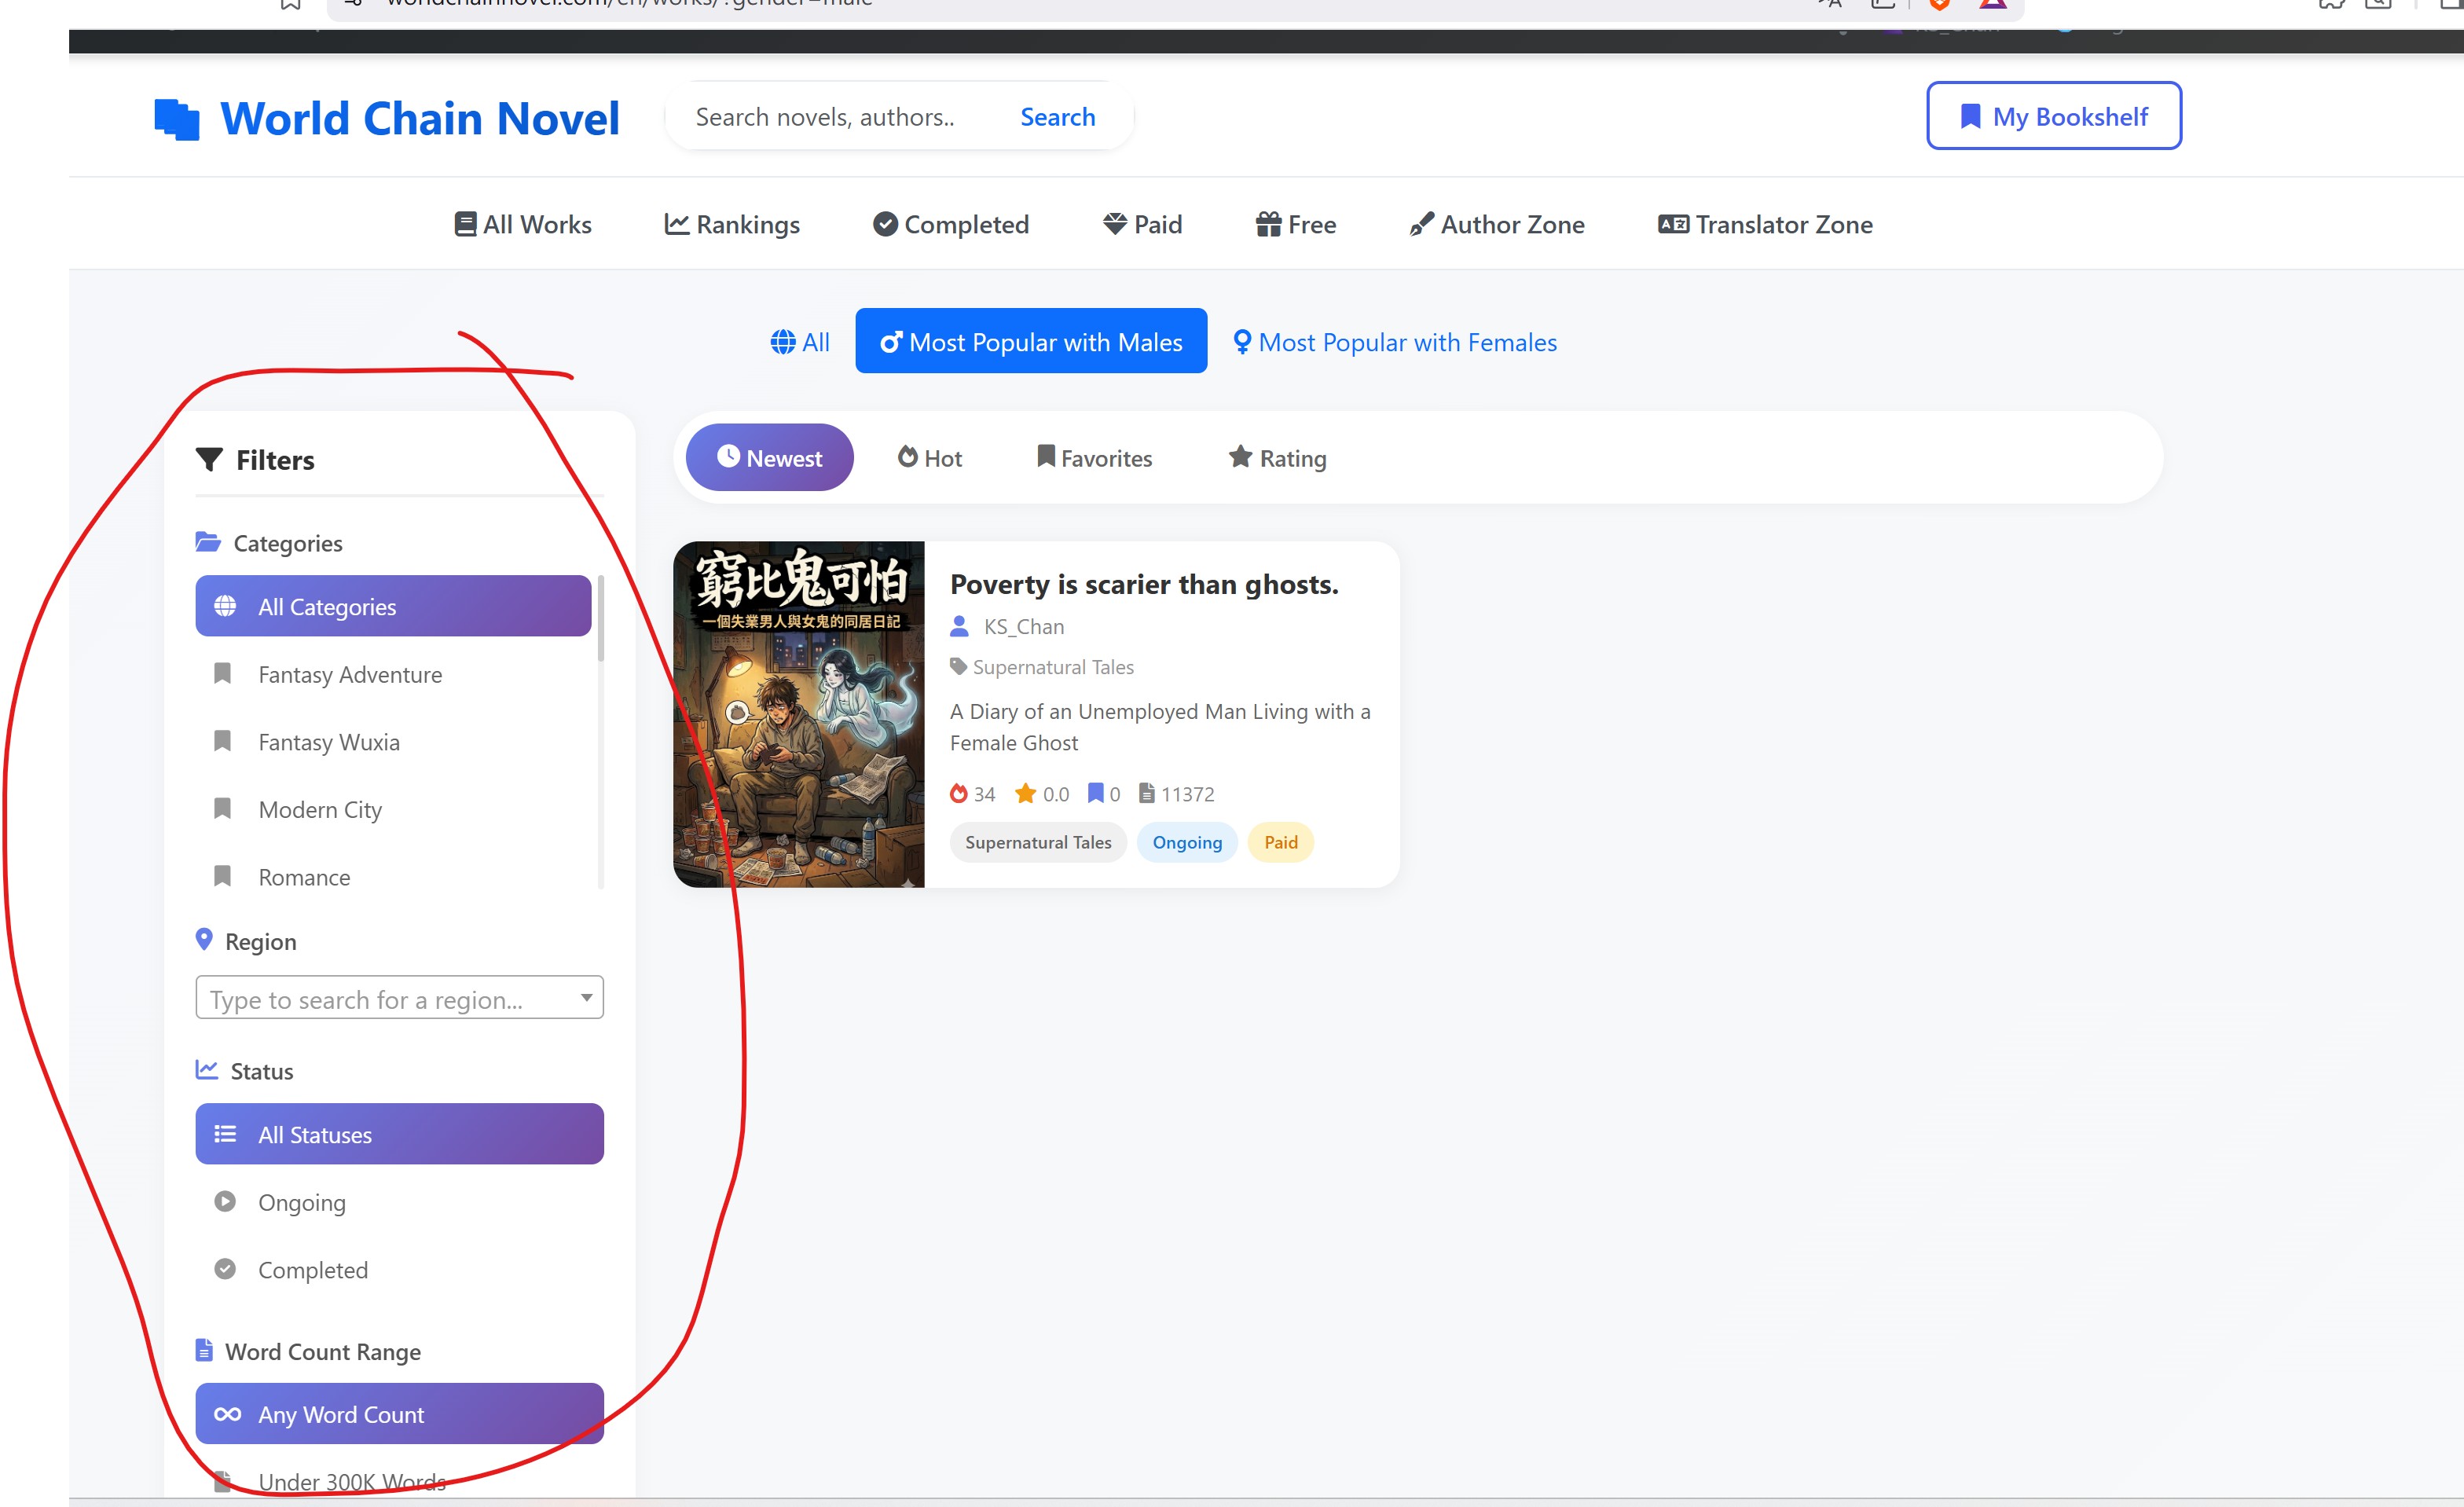Click the flame icon on the Hot sort
Screen dimensions: 2464x1507
907,457
